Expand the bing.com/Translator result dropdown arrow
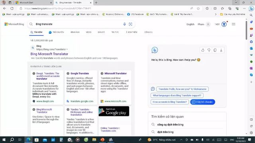Screen dimensions: 255x143 click(x=67, y=49)
